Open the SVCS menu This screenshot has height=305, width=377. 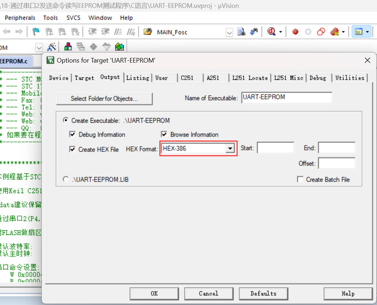click(x=73, y=18)
